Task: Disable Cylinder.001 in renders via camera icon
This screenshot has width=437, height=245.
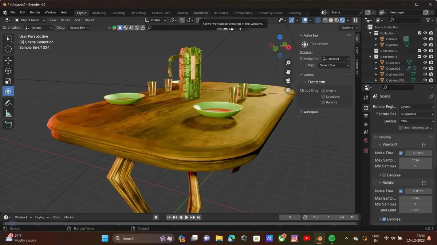Action: click(x=431, y=74)
